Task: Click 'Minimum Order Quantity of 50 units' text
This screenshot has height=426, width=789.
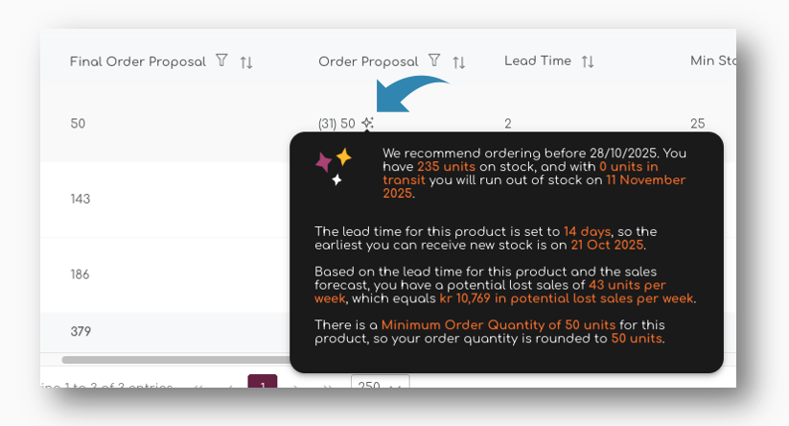Action: coord(499,325)
